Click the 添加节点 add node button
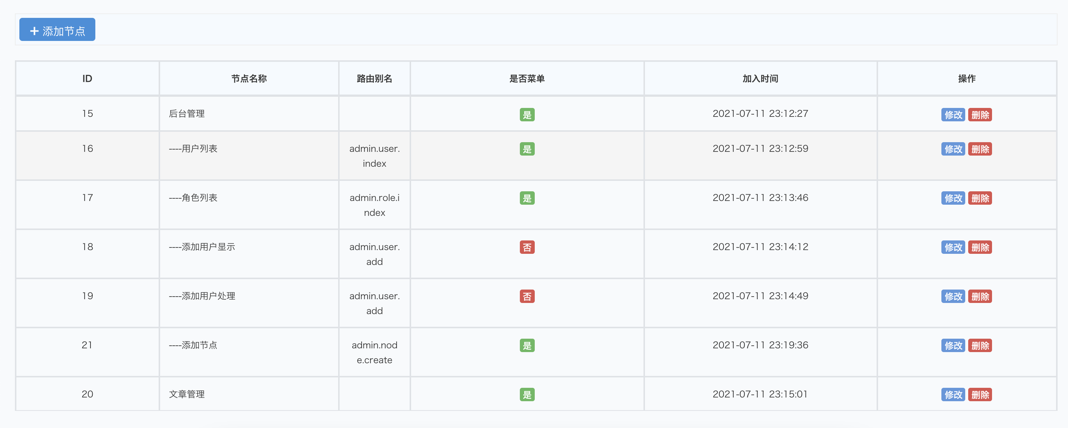 point(57,30)
